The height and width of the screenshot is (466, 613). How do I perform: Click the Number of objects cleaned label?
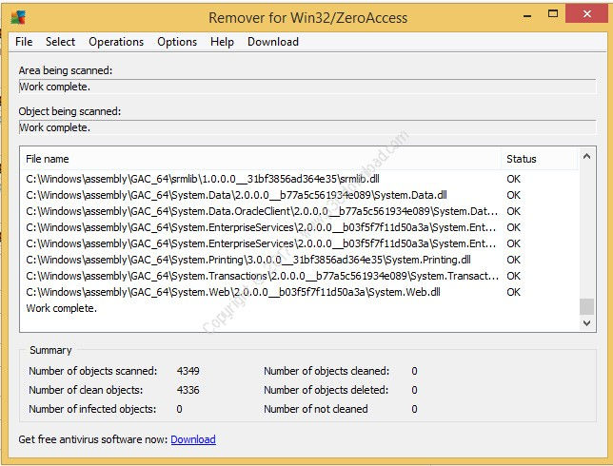pos(326,371)
